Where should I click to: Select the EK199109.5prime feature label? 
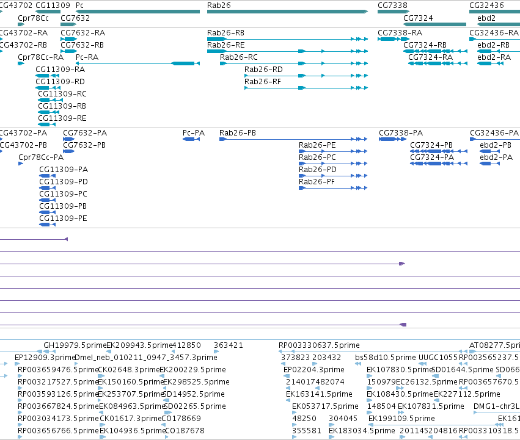click(401, 419)
